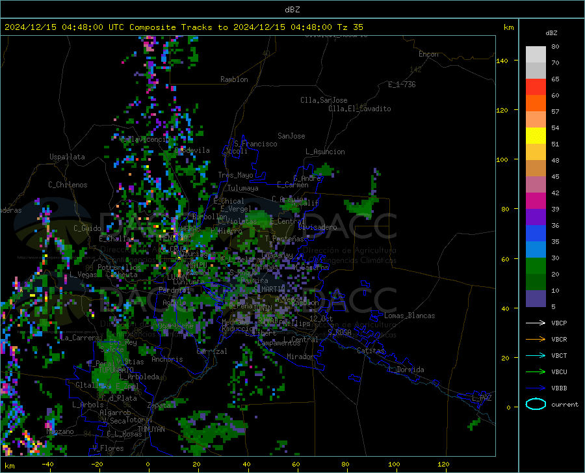Click the TUPUNGATO city label
585x473 pixels.
point(116,370)
